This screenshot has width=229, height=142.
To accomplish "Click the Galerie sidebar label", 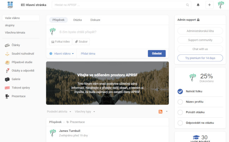I will [16, 79].
